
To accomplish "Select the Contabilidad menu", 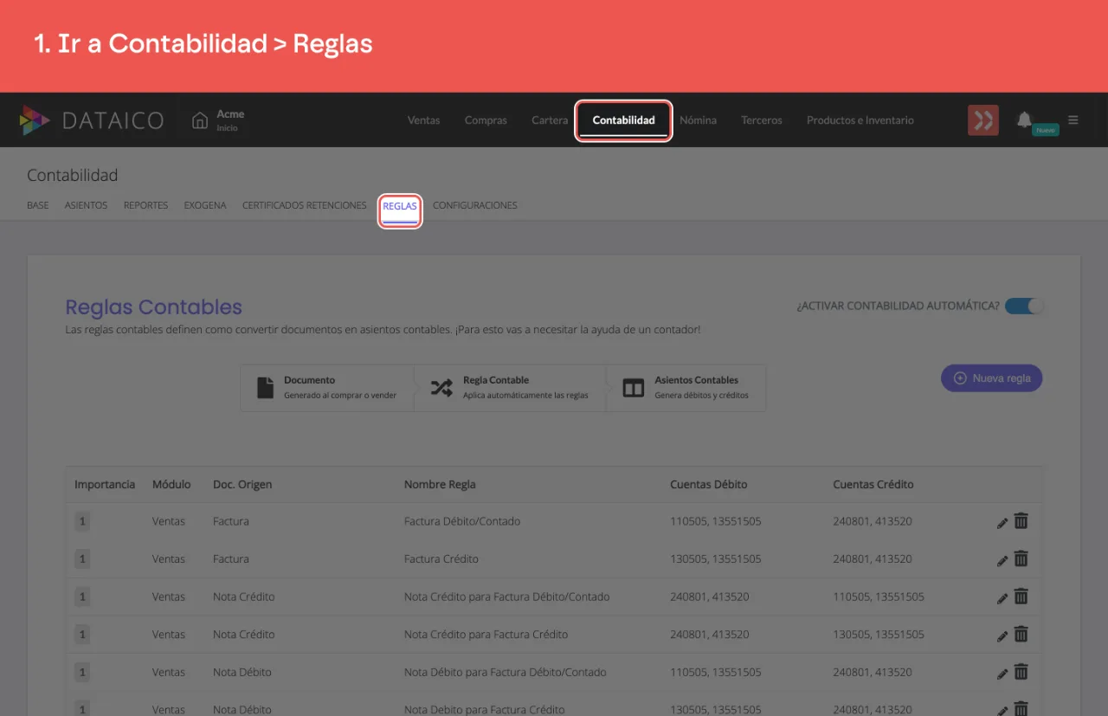I will click(x=623, y=120).
